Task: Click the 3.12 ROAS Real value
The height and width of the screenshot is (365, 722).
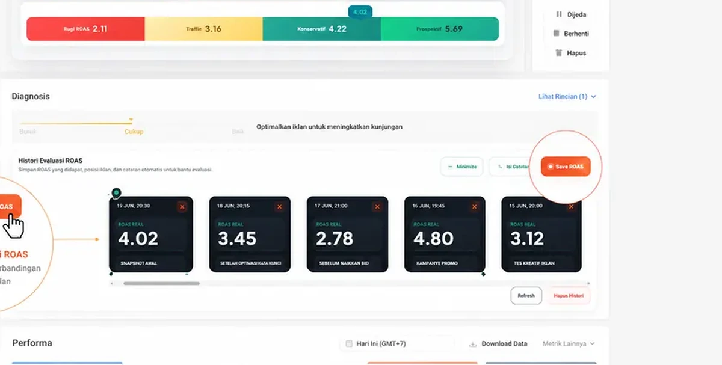Action: (527, 239)
